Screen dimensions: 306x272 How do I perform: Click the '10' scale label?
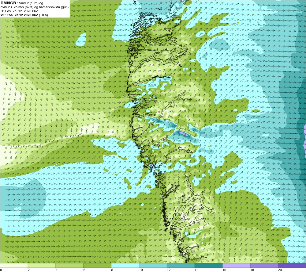tap(141, 270)
